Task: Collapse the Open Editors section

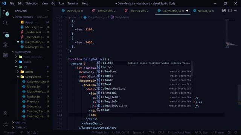Action: [x=13, y=17]
